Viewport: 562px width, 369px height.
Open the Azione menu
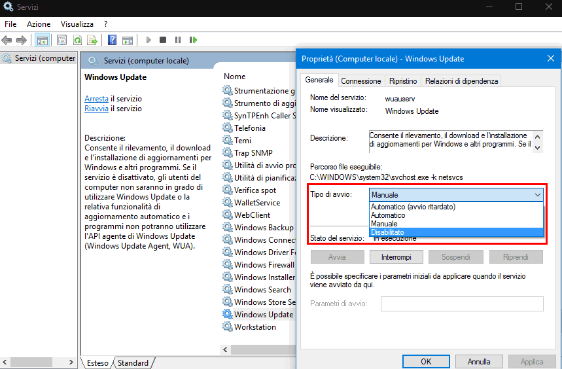(x=39, y=24)
